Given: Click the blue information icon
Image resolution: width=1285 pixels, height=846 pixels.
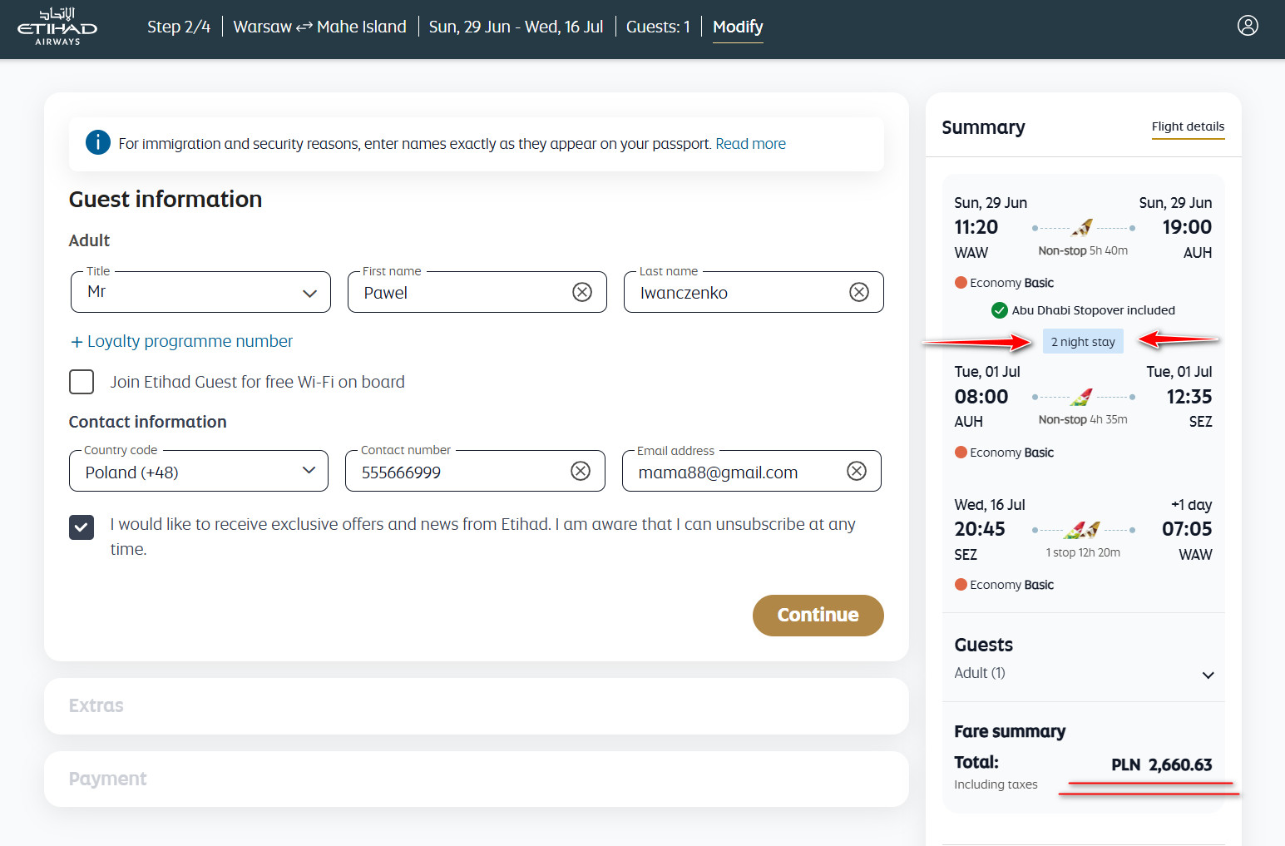Looking at the screenshot, I should [x=98, y=143].
